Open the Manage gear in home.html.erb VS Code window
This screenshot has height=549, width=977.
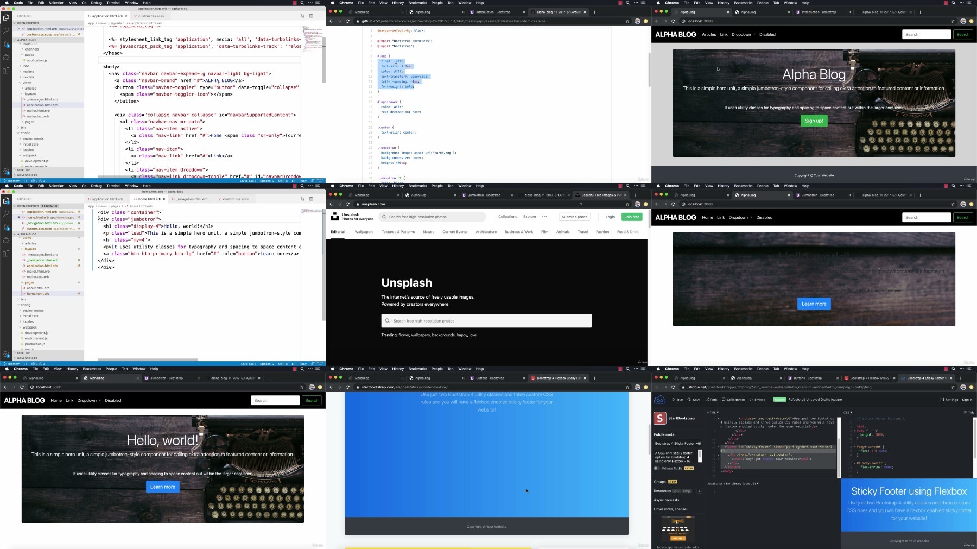pos(6,354)
